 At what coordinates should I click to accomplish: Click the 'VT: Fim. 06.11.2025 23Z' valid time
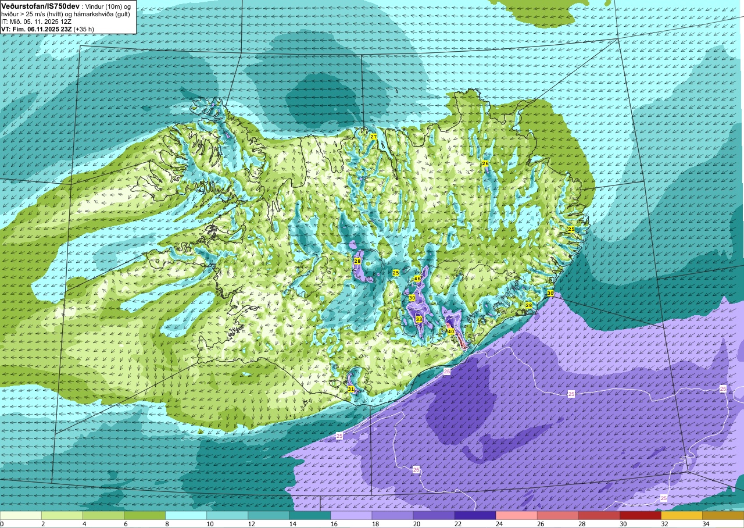click(x=37, y=29)
